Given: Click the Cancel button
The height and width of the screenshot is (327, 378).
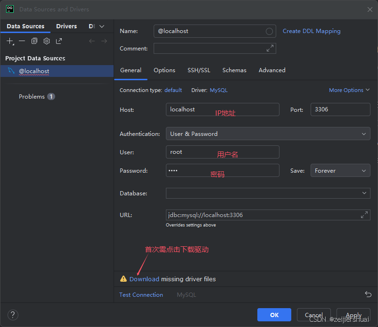Looking at the screenshot, I should click(x=313, y=315).
